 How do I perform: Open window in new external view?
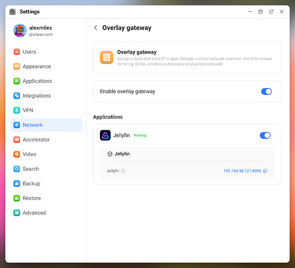coord(271,12)
